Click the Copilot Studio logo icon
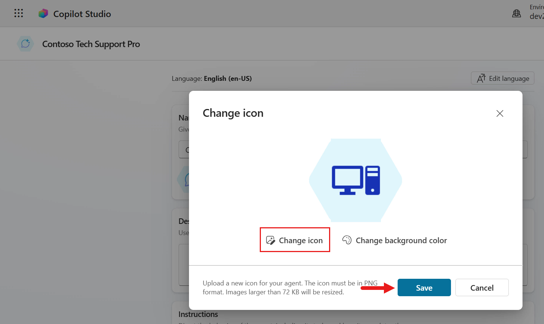This screenshot has height=324, width=544. [x=43, y=14]
